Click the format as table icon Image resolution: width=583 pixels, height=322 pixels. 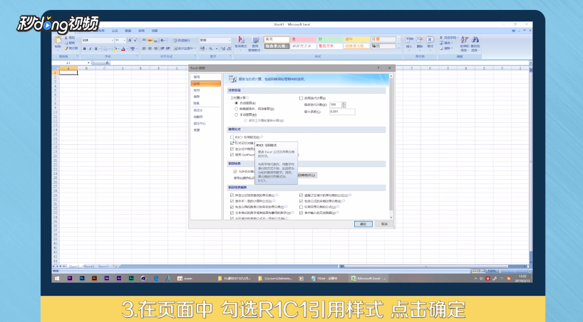255,40
